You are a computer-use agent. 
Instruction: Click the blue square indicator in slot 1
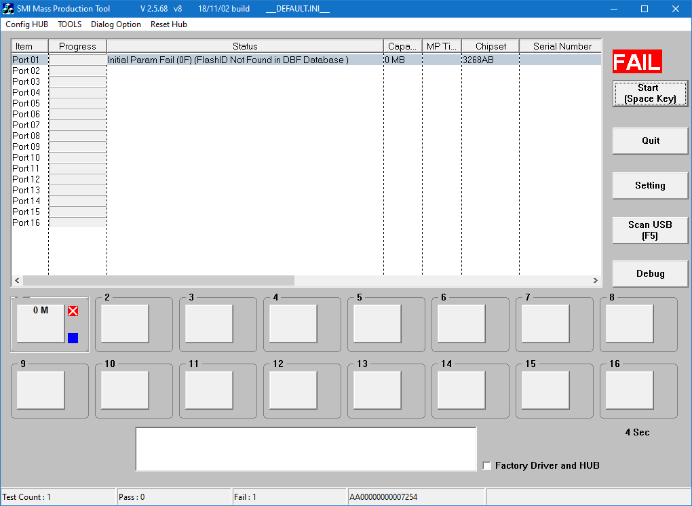[73, 338]
